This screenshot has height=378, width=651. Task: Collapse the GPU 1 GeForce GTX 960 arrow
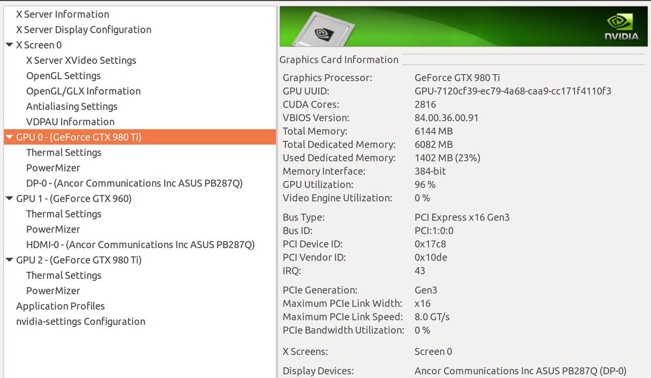coord(9,199)
